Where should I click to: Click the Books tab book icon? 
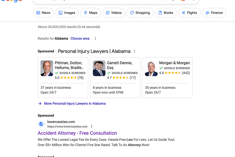tap(160, 13)
